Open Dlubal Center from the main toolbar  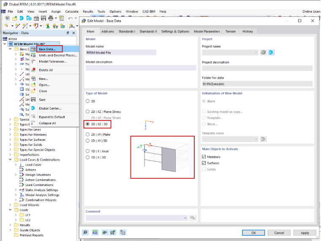[x=22, y=18]
